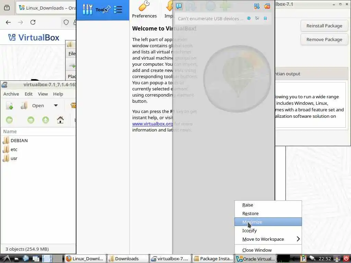Click the taskbar clock showing 22:52

[x=325, y=259]
